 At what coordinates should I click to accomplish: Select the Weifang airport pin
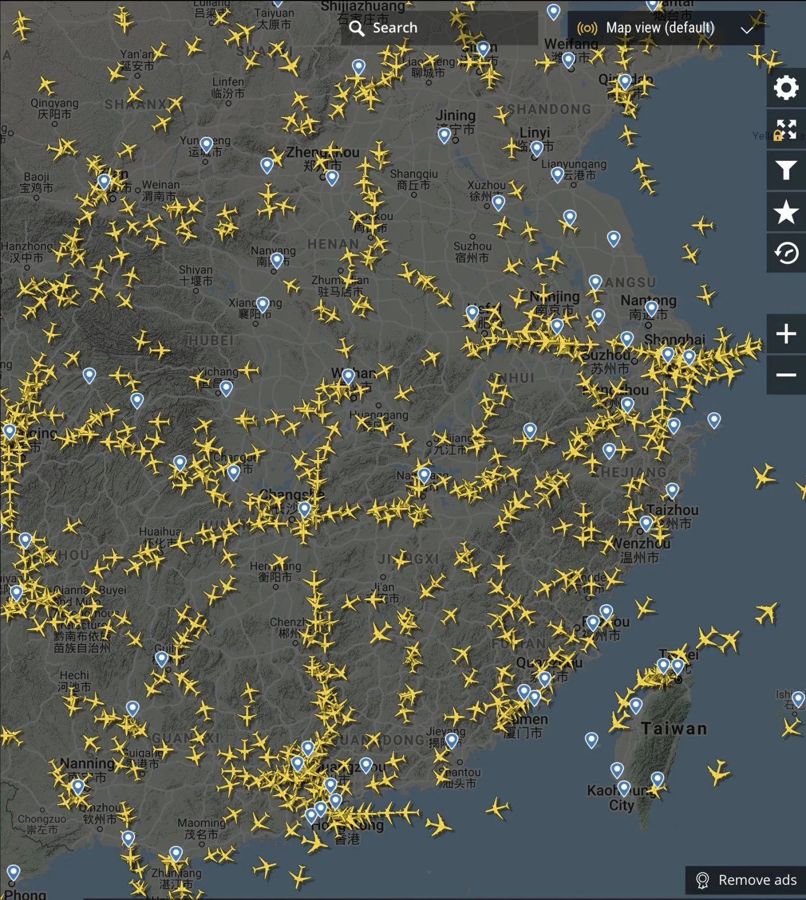point(569,60)
